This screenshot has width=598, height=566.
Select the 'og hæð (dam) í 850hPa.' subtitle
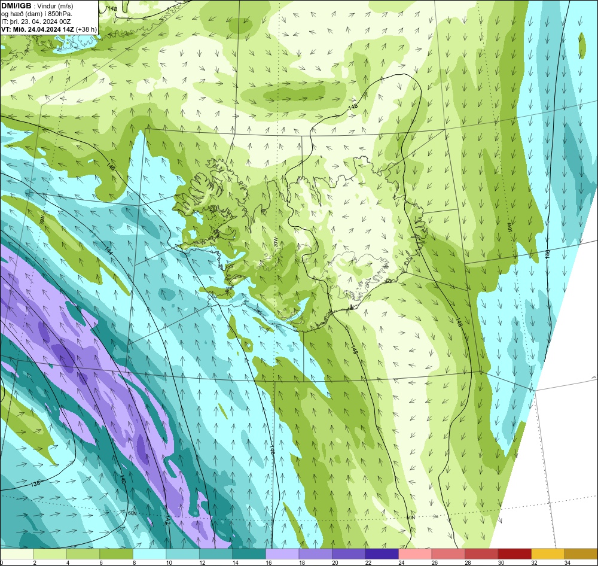[x=37, y=14]
